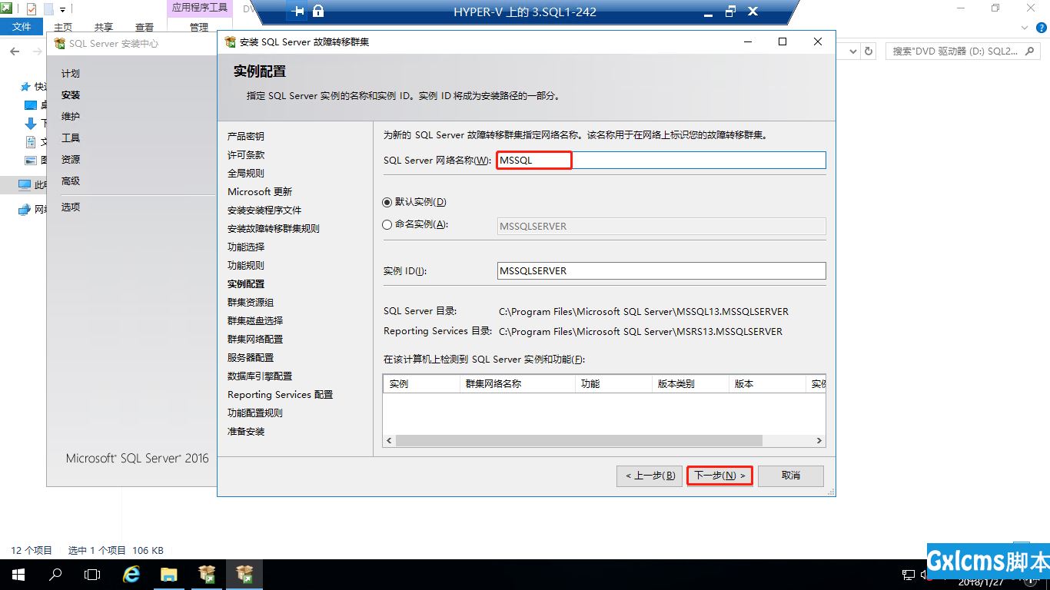
Task: Click SQL Server 安装中心 window title icon
Action: (x=59, y=43)
